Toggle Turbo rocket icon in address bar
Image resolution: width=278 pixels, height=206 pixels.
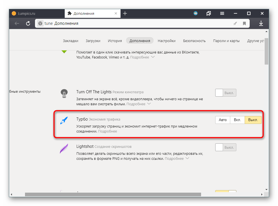pyautogui.click(x=235, y=23)
